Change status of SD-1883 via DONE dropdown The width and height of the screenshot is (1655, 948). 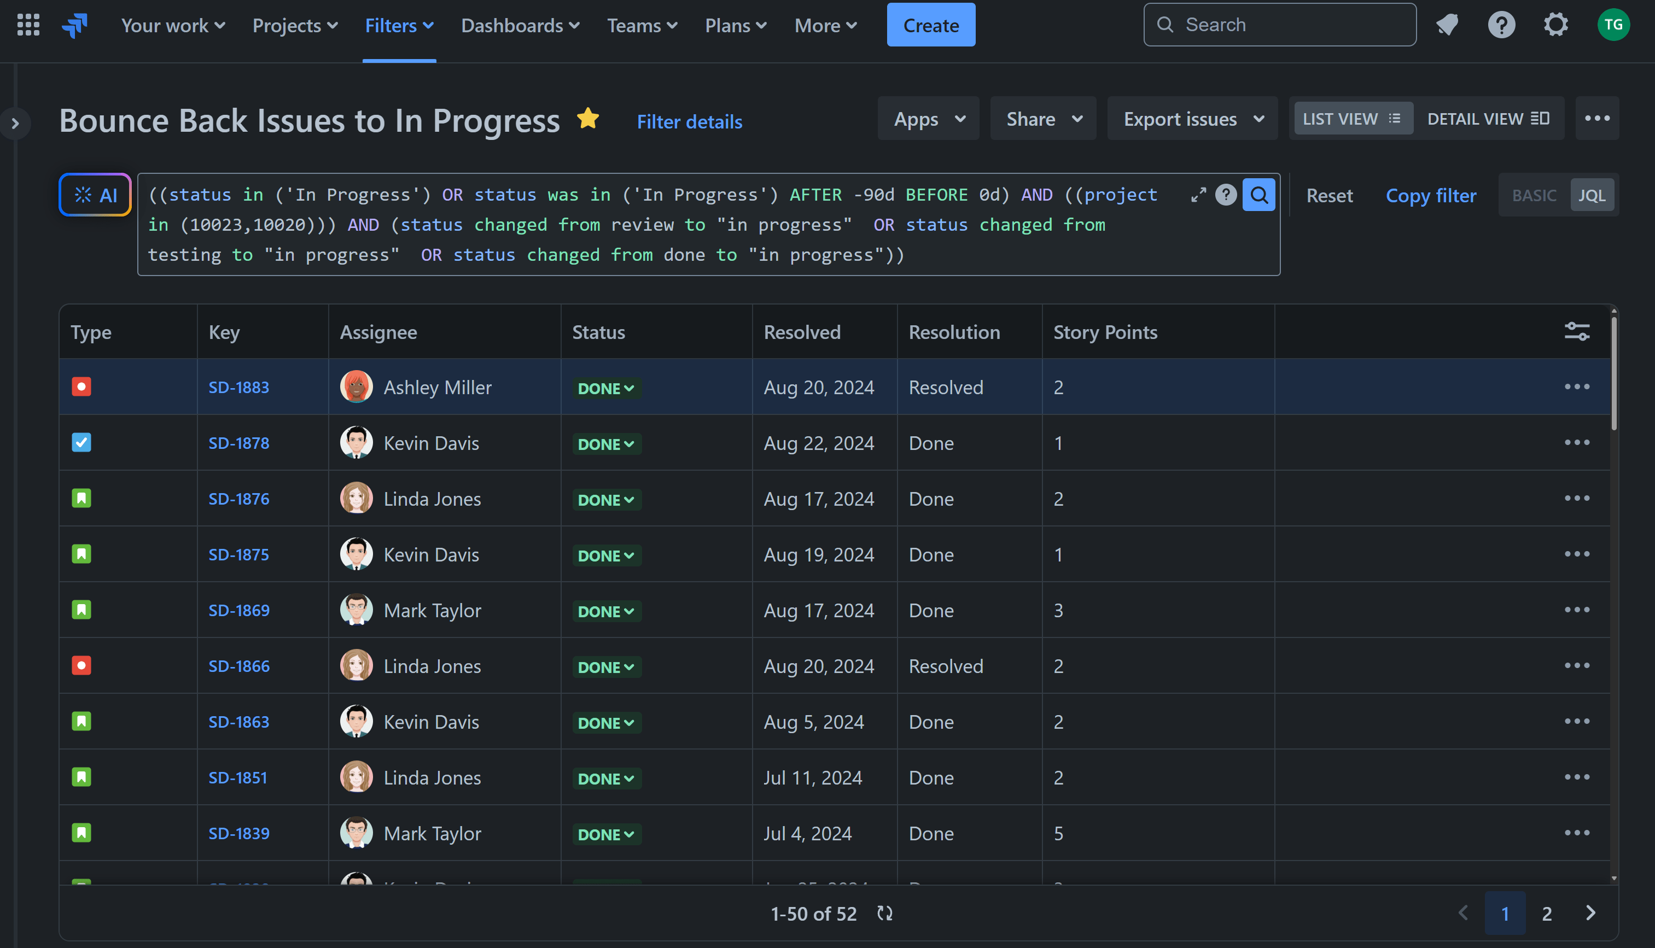[605, 388]
